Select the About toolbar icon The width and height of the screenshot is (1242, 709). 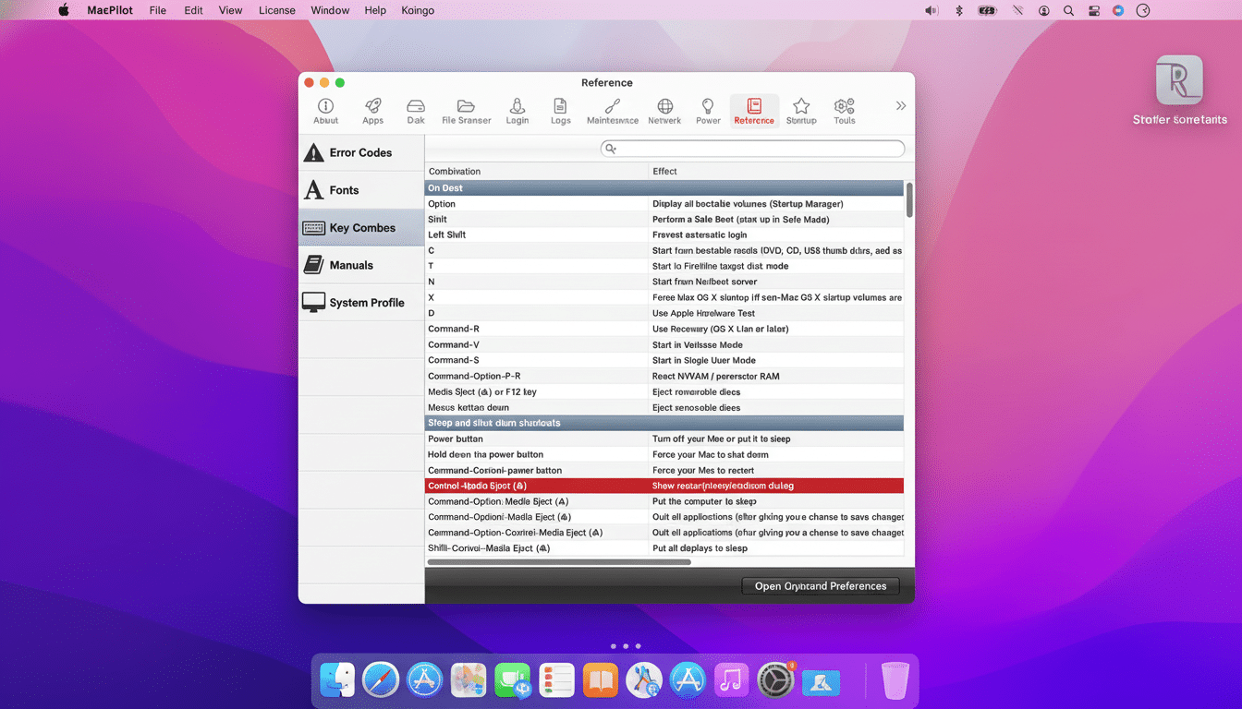[325, 109]
